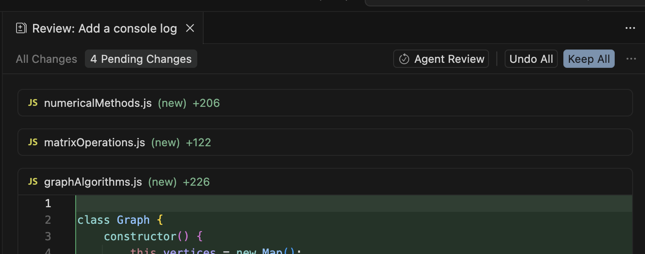Screen dimensions: 645x254
Task: Click the JS icon for numericalMethods.js
Action: tap(33, 103)
